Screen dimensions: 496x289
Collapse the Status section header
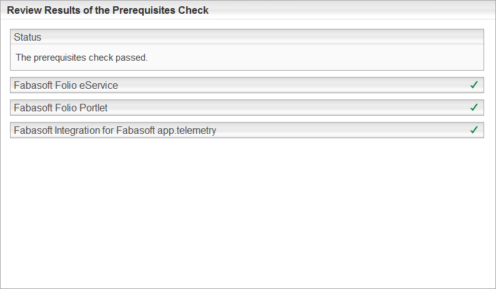point(247,37)
